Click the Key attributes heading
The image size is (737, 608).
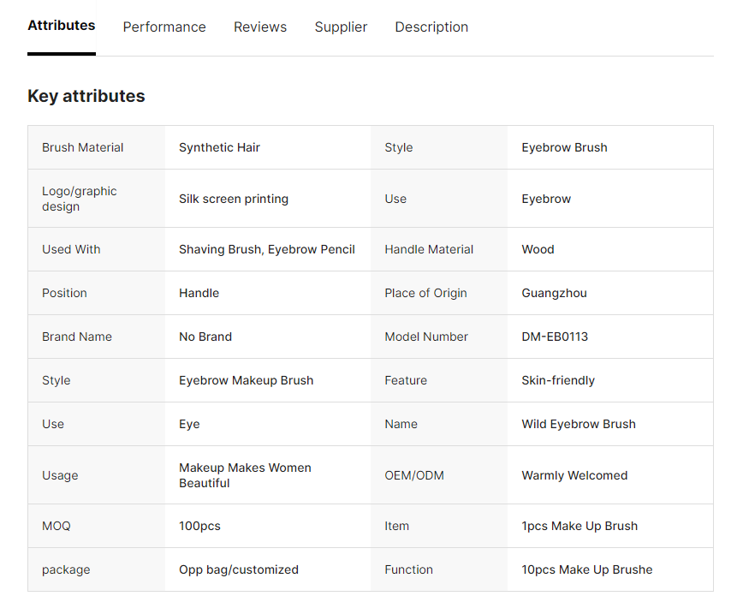(86, 96)
